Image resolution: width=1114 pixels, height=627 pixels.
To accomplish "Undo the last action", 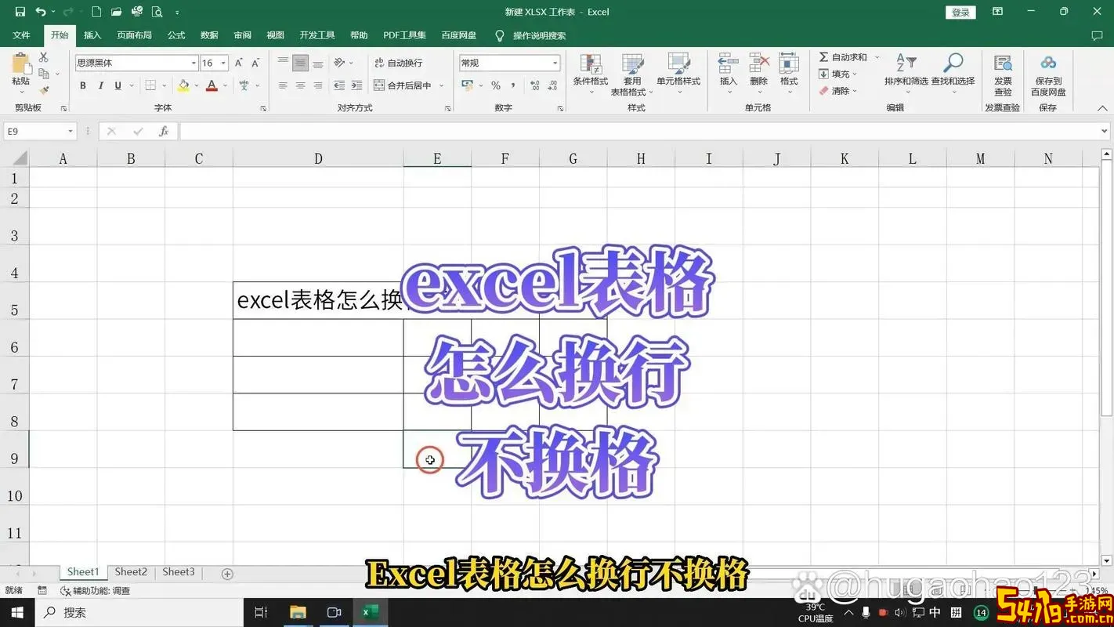I will [x=41, y=12].
